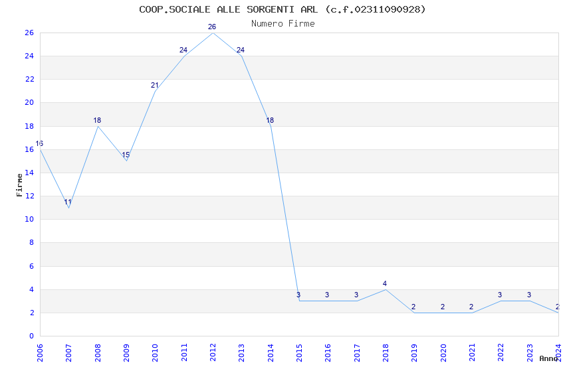
Task: Click x-axis year 2017
Action: point(357,352)
